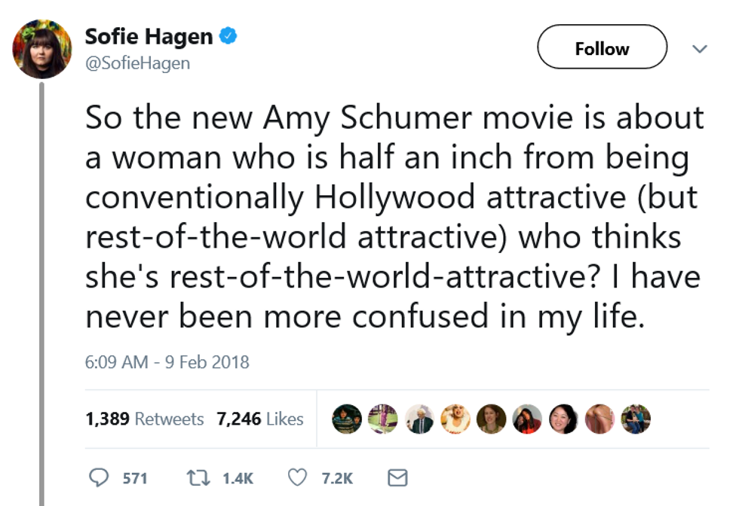This screenshot has height=506, width=739.
Task: Click the tweet text about Amy Schumer movie
Action: click(x=394, y=218)
